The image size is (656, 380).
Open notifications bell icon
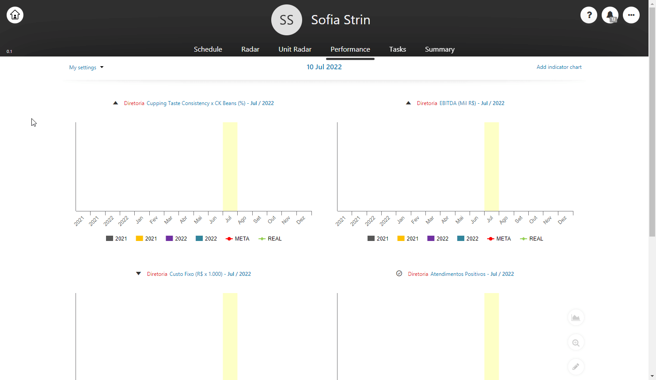[610, 15]
